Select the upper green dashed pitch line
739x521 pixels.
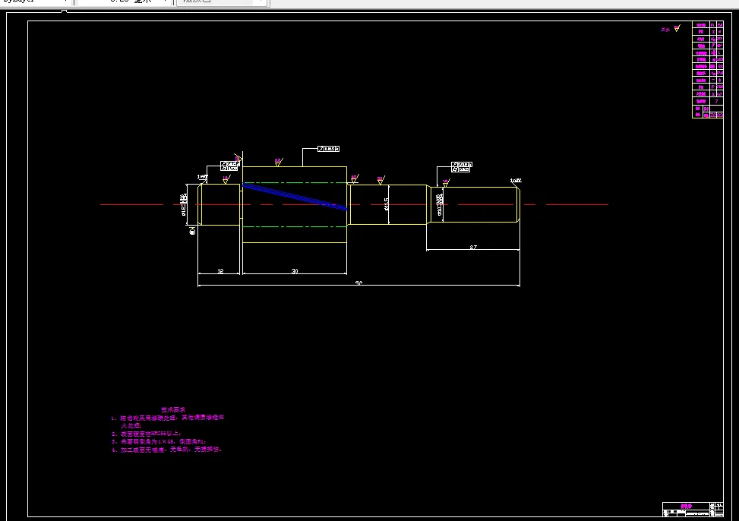click(295, 182)
